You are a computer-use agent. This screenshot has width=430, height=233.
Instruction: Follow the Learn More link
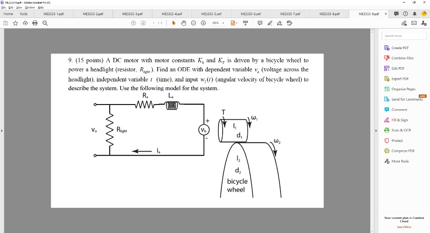404,227
